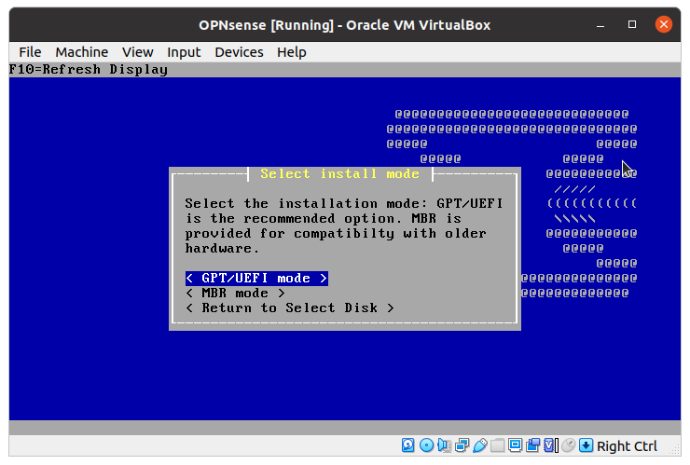Click the CPU virtualization status icon

(550, 445)
